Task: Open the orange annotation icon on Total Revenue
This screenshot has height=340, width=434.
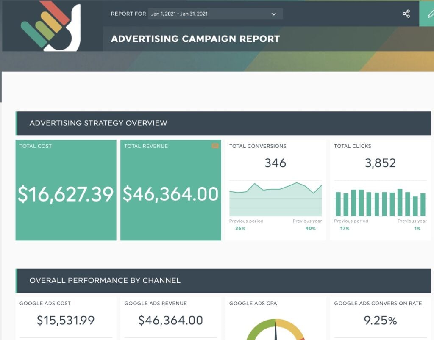Action: pyautogui.click(x=215, y=146)
